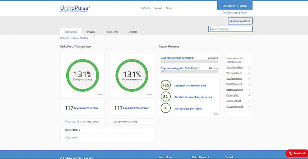Viewport: 308px width, 159px height.
Task: Click the Logout link
Action: coord(243,6)
